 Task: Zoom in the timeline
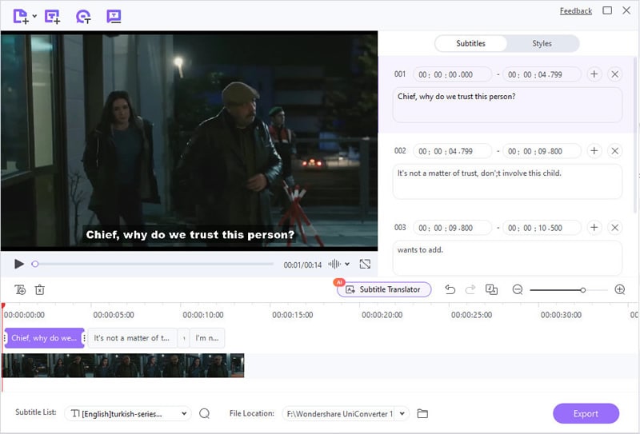(619, 289)
